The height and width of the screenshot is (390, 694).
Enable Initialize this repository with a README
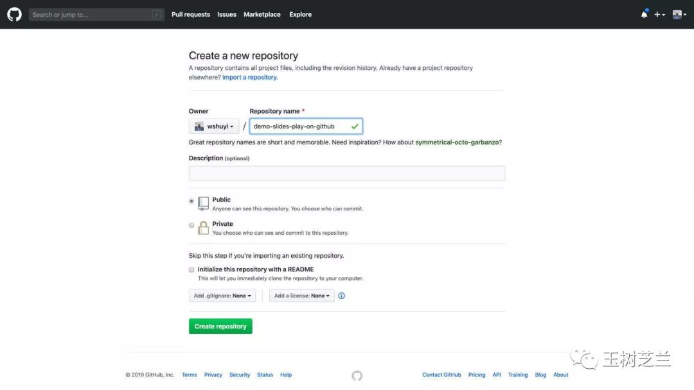point(191,270)
